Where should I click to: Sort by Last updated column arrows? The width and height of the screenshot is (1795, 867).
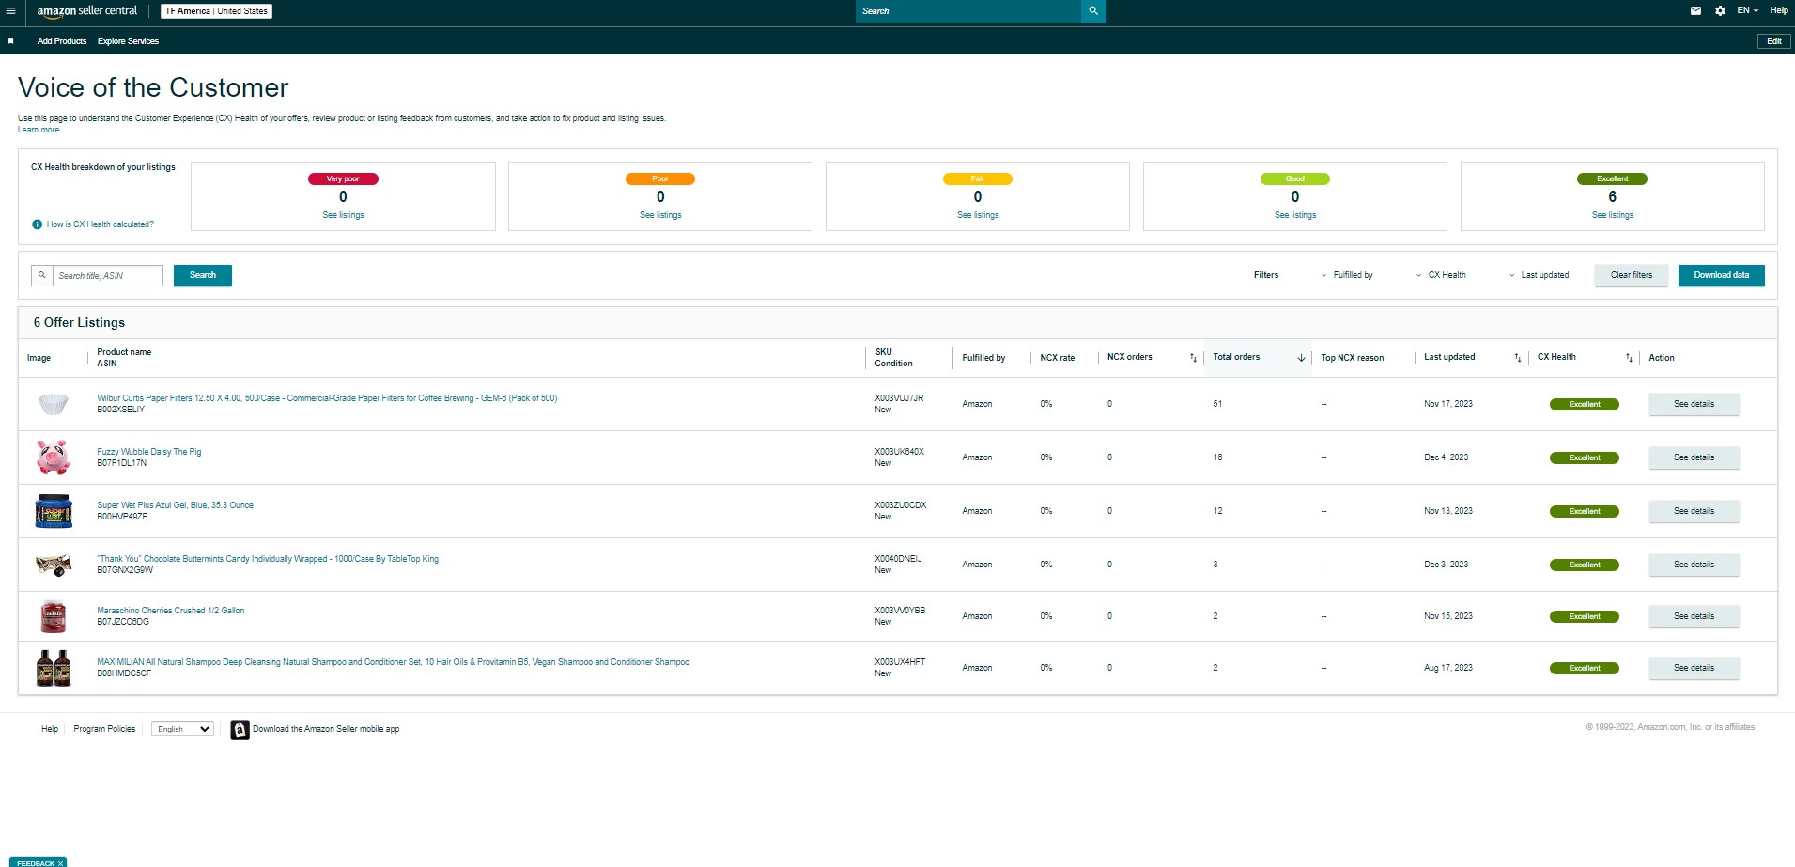click(1517, 358)
